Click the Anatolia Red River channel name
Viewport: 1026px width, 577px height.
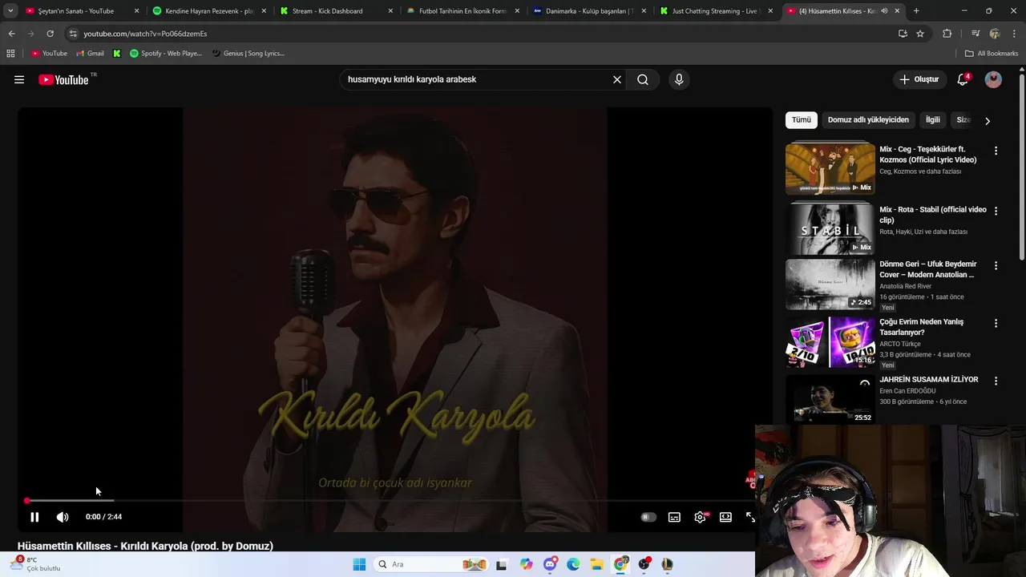coord(905,286)
